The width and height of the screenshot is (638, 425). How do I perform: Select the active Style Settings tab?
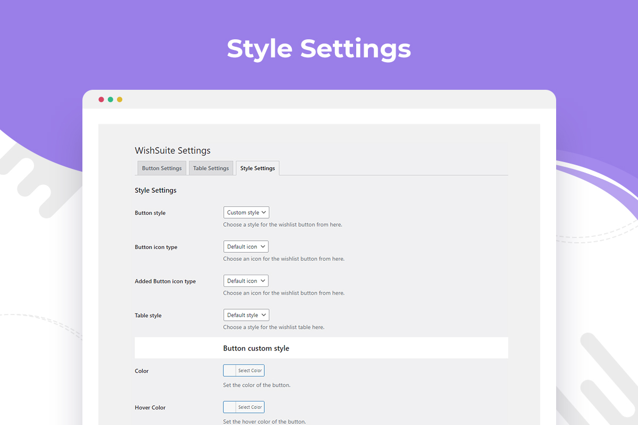click(x=257, y=168)
